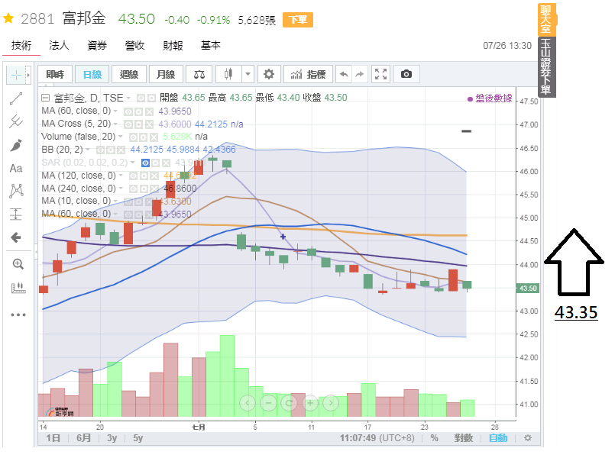The width and height of the screenshot is (615, 458).
Task: Toggle visibility of MA (240, close, 0)
Action: click(x=134, y=189)
